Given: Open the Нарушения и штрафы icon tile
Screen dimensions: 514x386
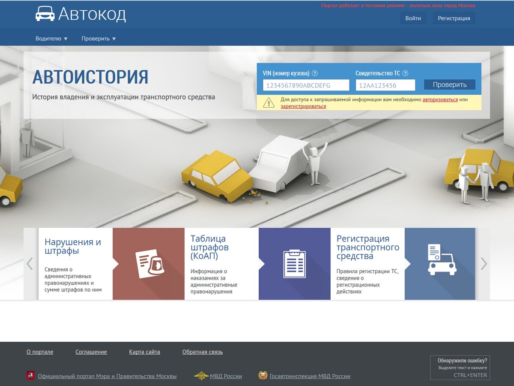Looking at the screenshot, I should (x=149, y=264).
